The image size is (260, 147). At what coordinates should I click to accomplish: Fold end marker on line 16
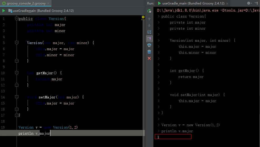tap(17, 109)
